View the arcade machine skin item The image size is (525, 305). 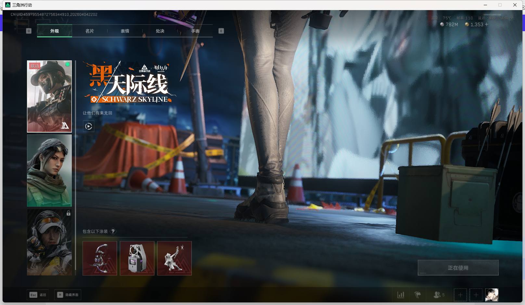[137, 258]
